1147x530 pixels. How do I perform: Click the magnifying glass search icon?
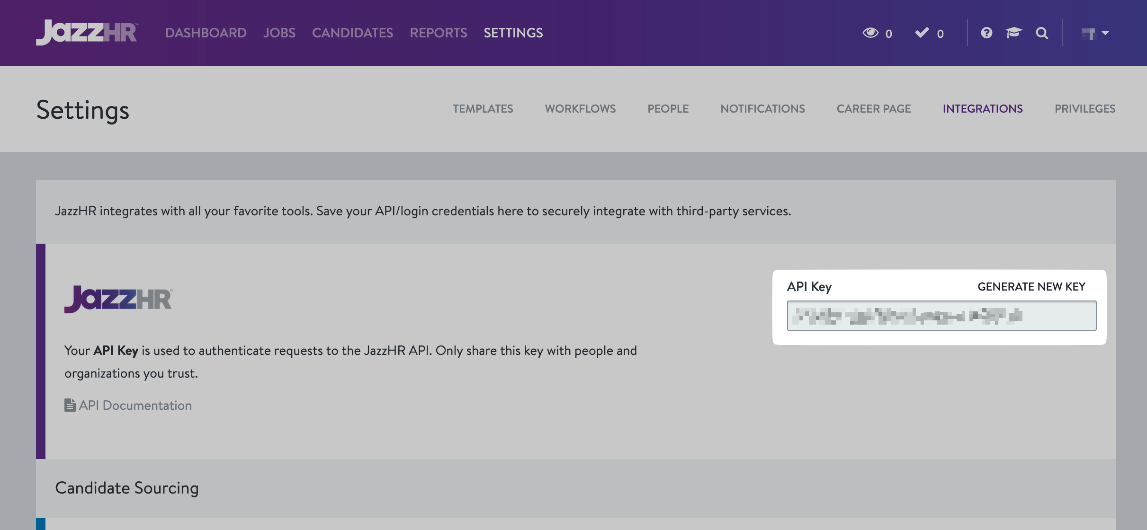point(1042,33)
